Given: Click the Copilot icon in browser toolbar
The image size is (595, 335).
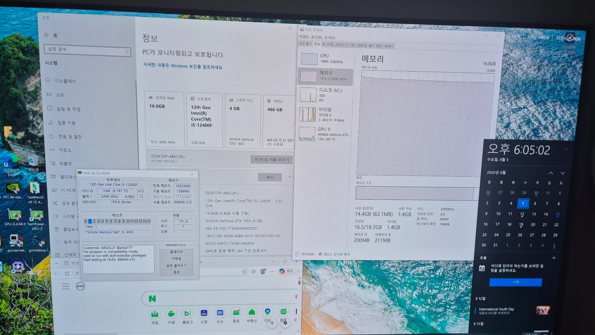Looking at the screenshot, I should (282, 271).
